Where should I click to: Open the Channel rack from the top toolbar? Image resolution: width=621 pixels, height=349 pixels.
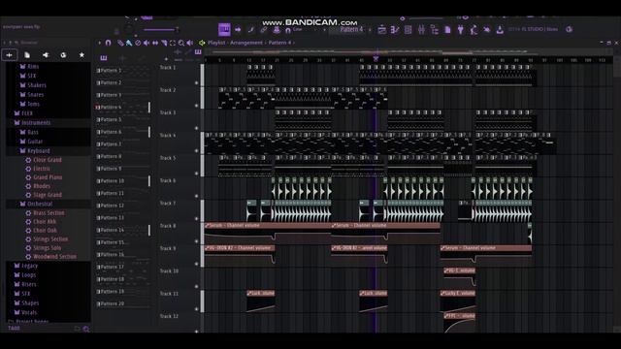(408, 30)
